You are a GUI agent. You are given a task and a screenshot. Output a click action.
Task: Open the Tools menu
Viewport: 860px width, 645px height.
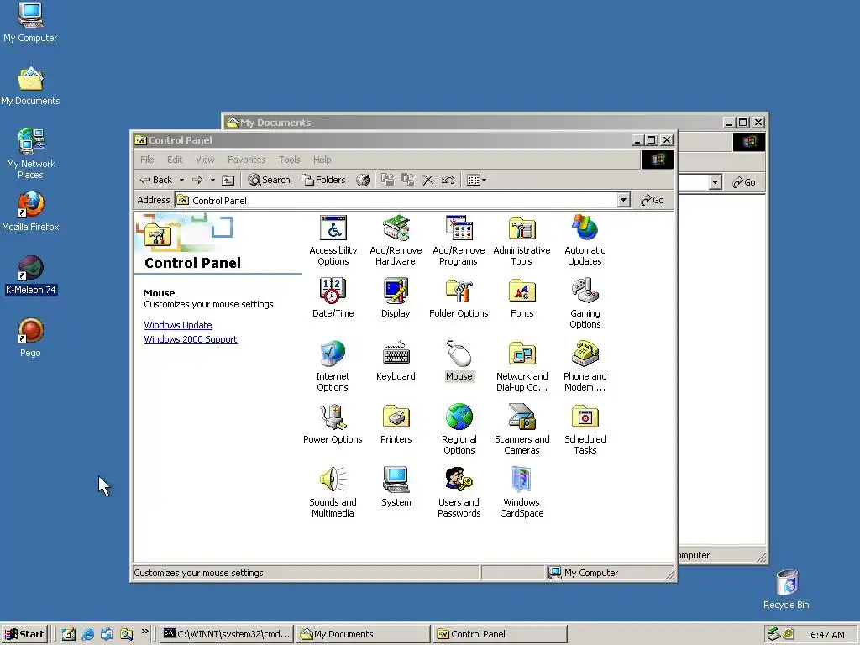(x=289, y=160)
